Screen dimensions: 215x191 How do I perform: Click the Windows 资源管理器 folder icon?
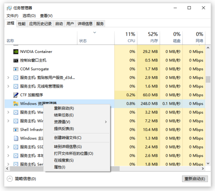pyautogui.click(x=16, y=104)
